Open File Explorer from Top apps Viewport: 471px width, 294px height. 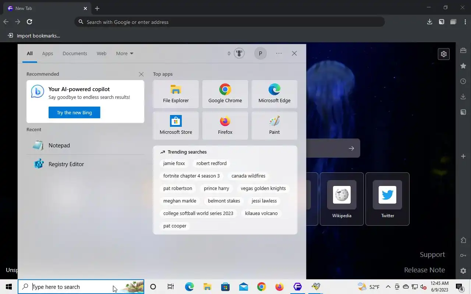[x=176, y=94]
